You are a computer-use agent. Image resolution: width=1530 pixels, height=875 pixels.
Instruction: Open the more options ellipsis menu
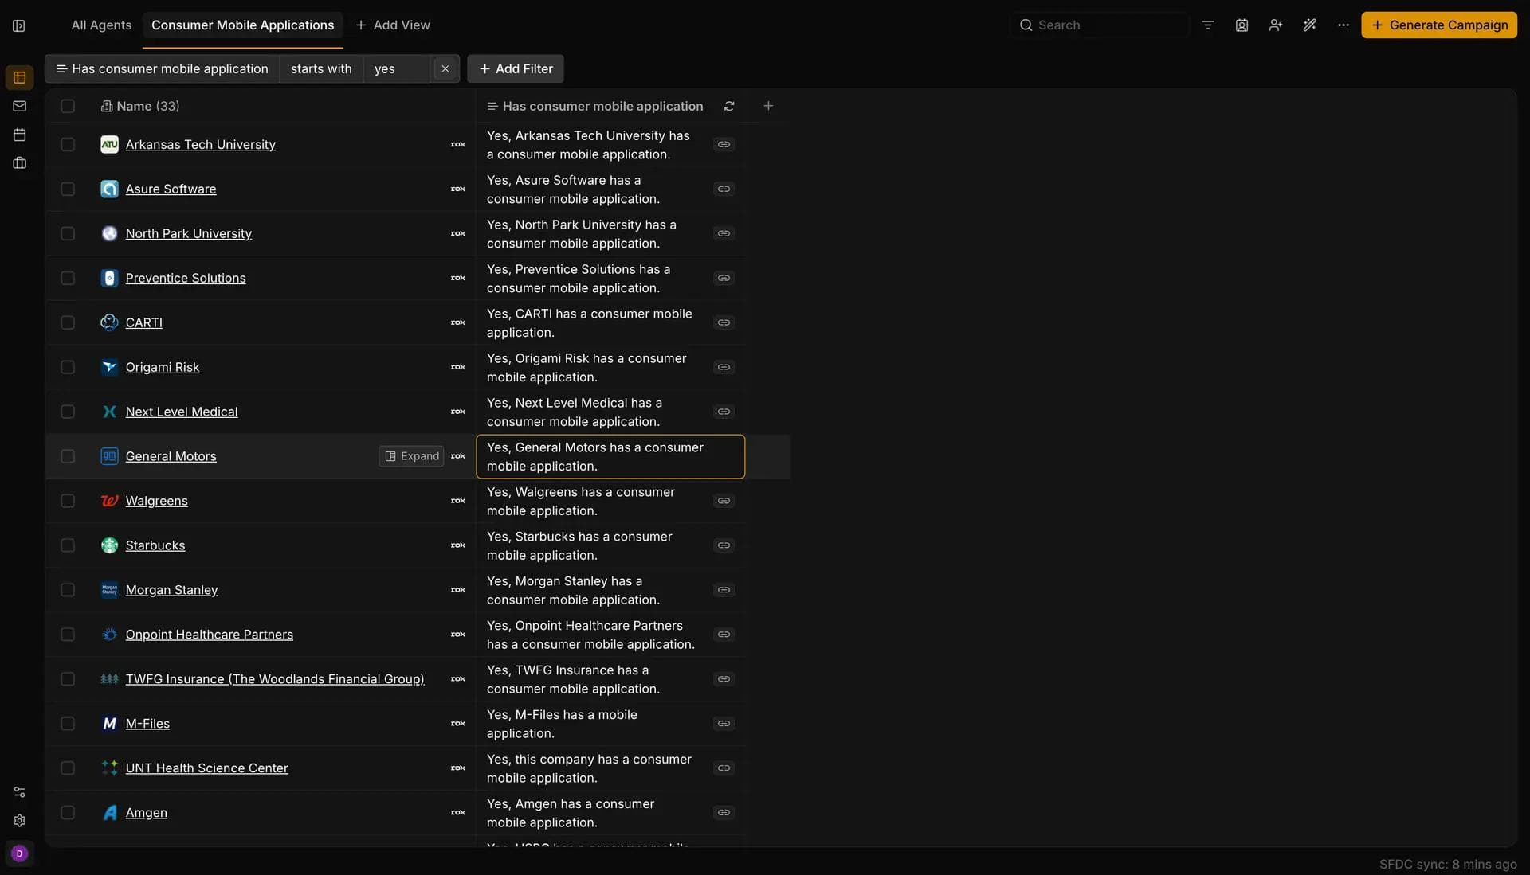[x=1344, y=25]
